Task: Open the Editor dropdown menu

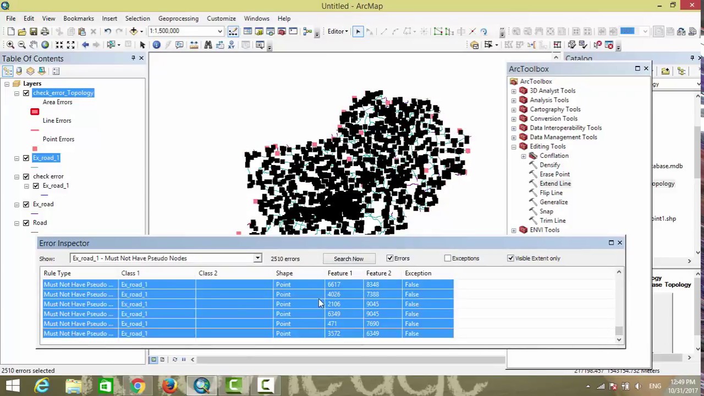Action: (338, 31)
